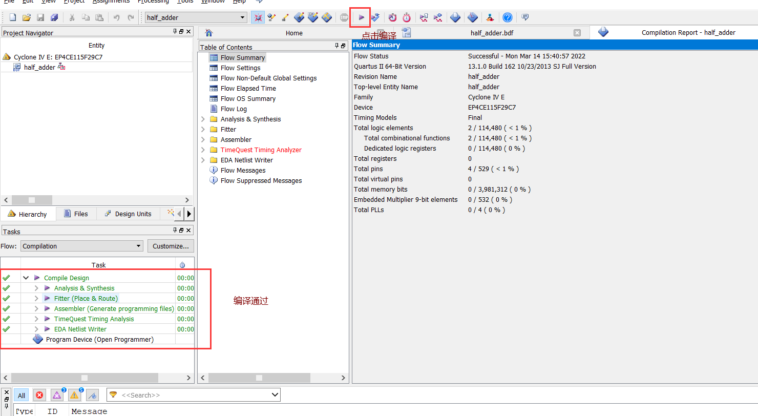Click the blue question mark Help icon
The height and width of the screenshot is (416, 758).
tap(508, 17)
